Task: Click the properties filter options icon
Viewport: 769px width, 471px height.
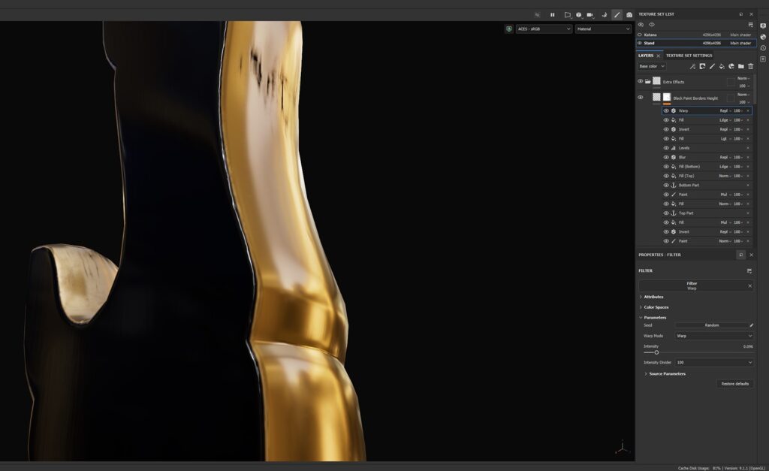Action: point(749,271)
